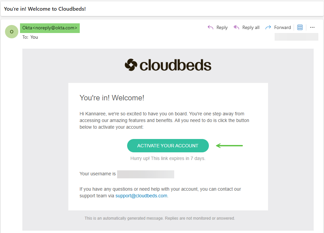324x233 pixels.
Task: Click the Cloudbeds swirl logo icon
Action: coord(131,65)
